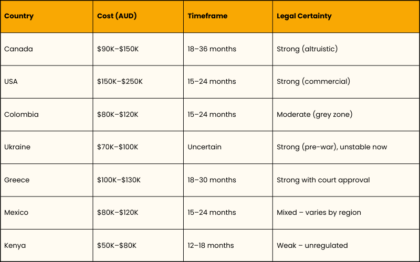Viewport: 420px width, 262px height.
Task: Click the Timeframe column header
Action: pos(207,16)
